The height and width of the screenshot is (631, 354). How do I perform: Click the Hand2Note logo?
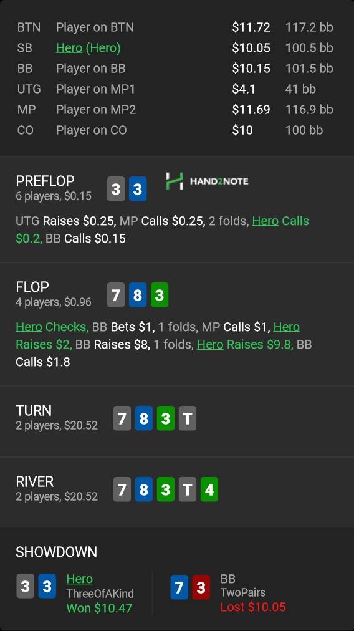tap(207, 181)
